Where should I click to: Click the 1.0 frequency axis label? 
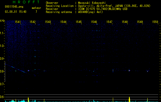coord(2,46)
